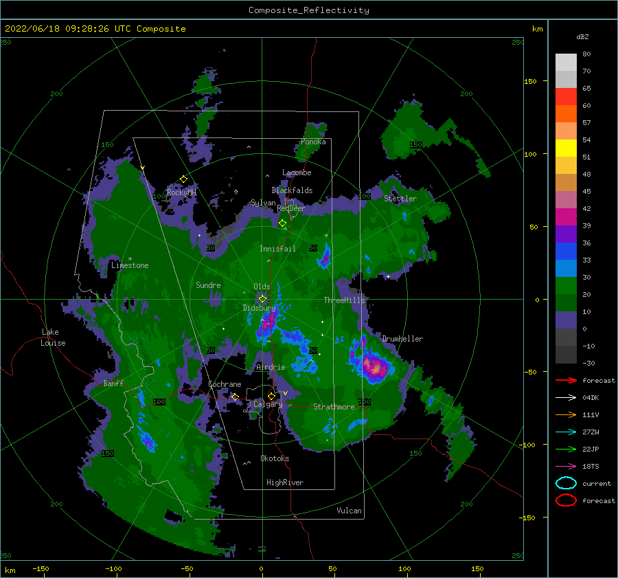Image resolution: width=618 pixels, height=578 pixels.
Task: Select the yellow swatch below 54 dBZ
Action: pos(566,148)
